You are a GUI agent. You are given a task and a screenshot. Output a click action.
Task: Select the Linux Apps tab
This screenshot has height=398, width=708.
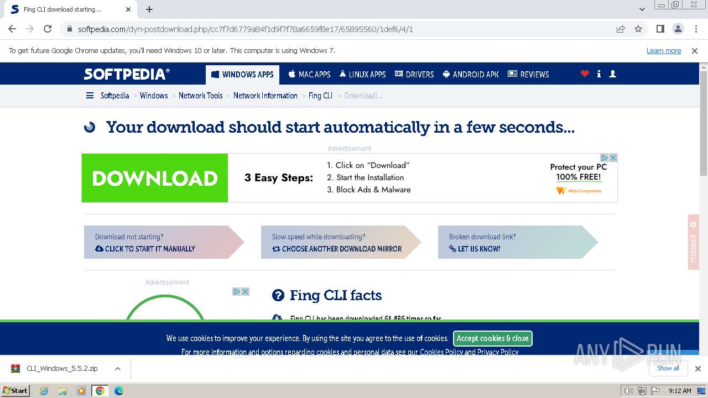[362, 74]
